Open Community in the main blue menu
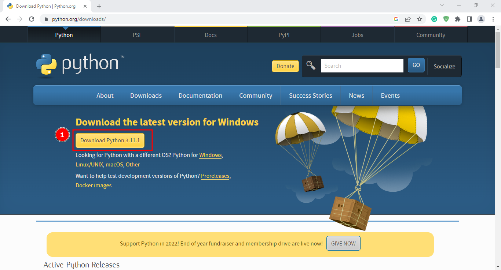The image size is (501, 270). coord(256,95)
